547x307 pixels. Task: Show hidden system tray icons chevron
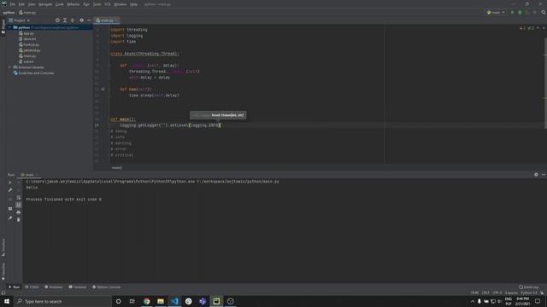pos(473,301)
